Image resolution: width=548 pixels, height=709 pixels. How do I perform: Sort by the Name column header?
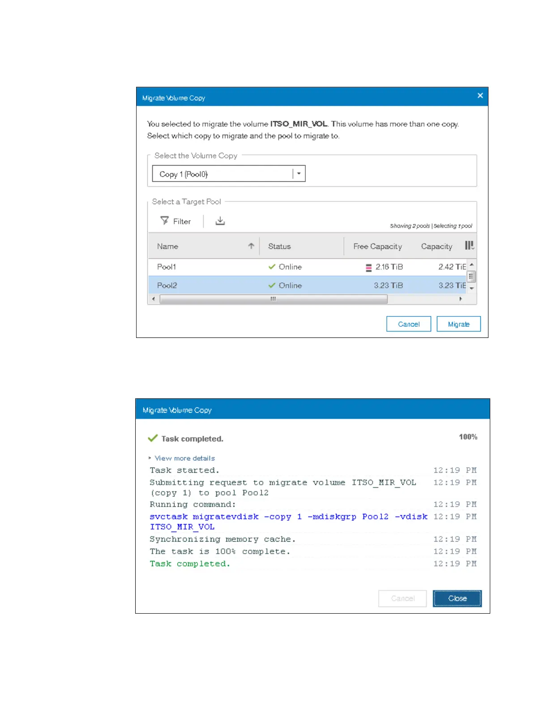point(167,246)
